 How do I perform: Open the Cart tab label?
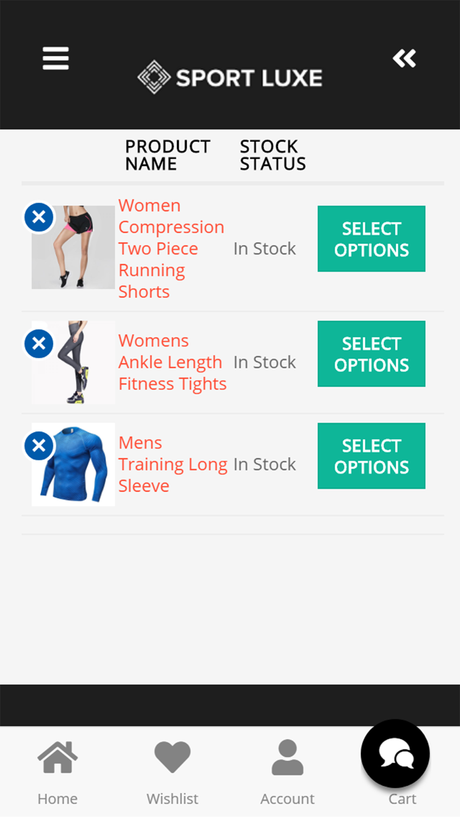point(402,799)
